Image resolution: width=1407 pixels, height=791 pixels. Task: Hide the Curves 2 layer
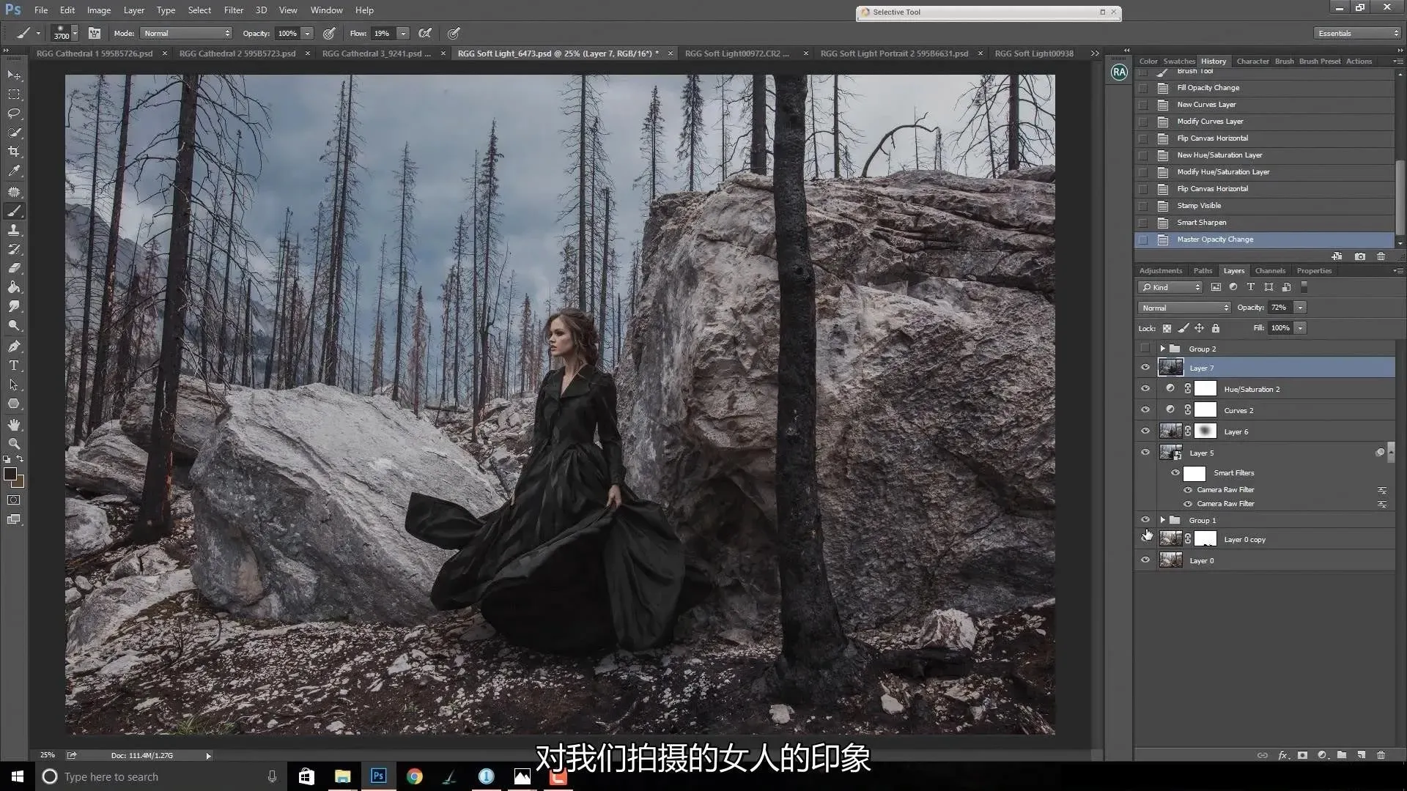click(x=1145, y=410)
